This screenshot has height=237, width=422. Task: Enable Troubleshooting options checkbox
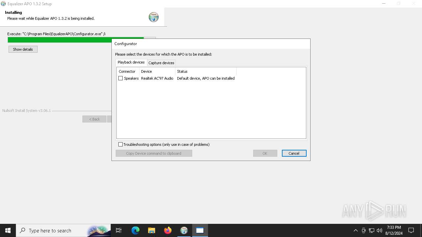click(x=120, y=145)
